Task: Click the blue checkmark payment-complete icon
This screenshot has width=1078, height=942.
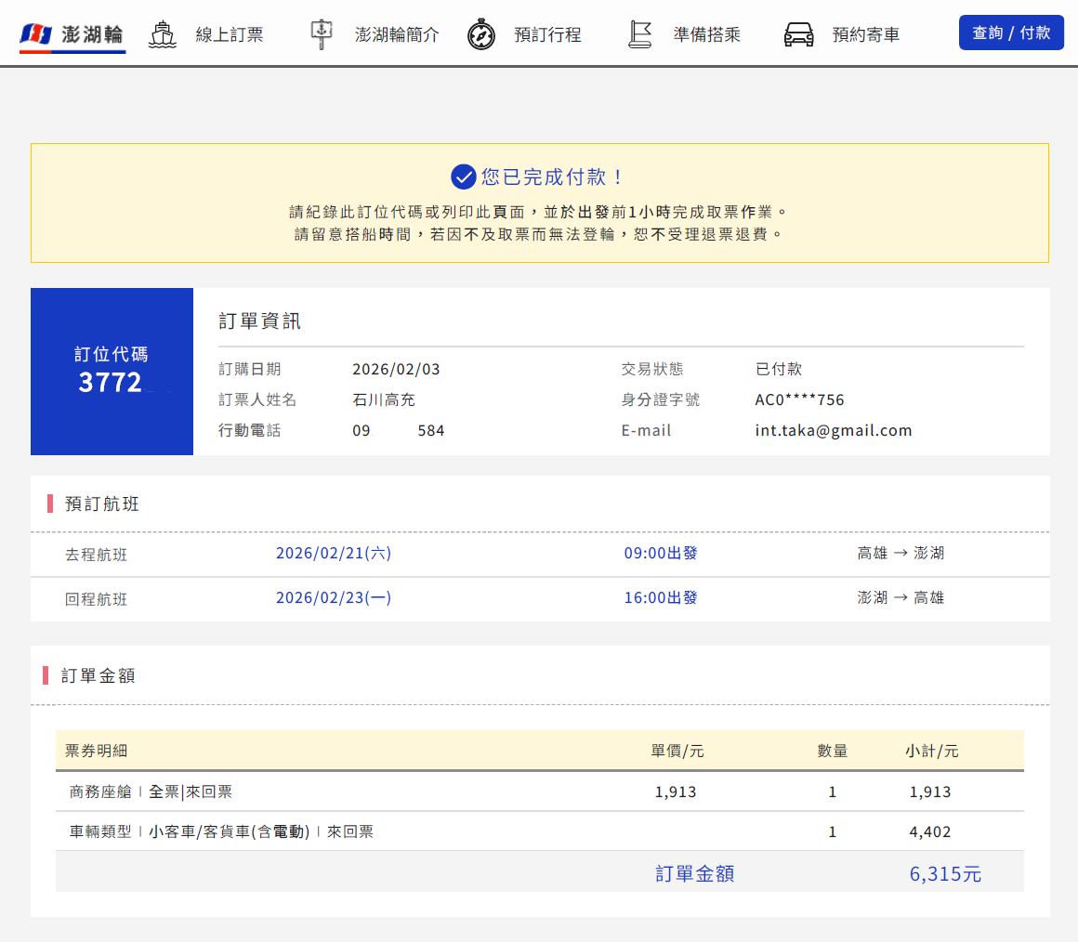Action: [x=463, y=177]
